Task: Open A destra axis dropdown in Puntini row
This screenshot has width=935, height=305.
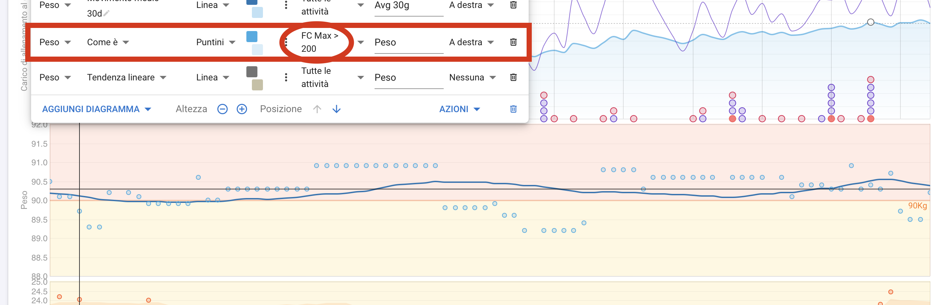Action: tap(472, 42)
